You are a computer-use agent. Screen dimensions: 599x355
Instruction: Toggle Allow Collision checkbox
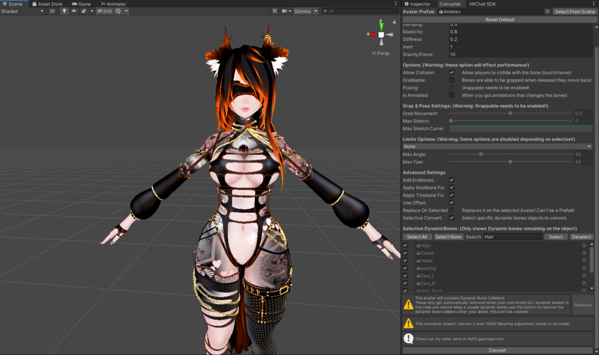(452, 73)
